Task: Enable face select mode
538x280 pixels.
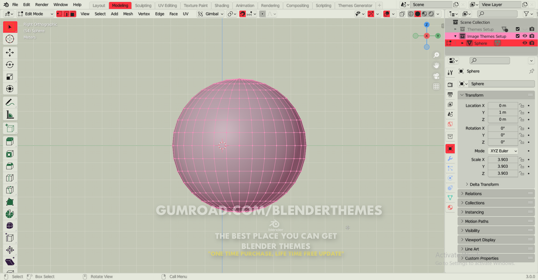Action: (x=73, y=14)
